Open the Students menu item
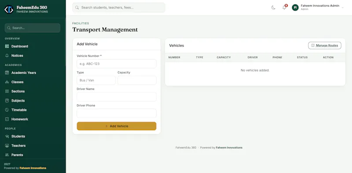This screenshot has height=173, width=352. click(33, 136)
